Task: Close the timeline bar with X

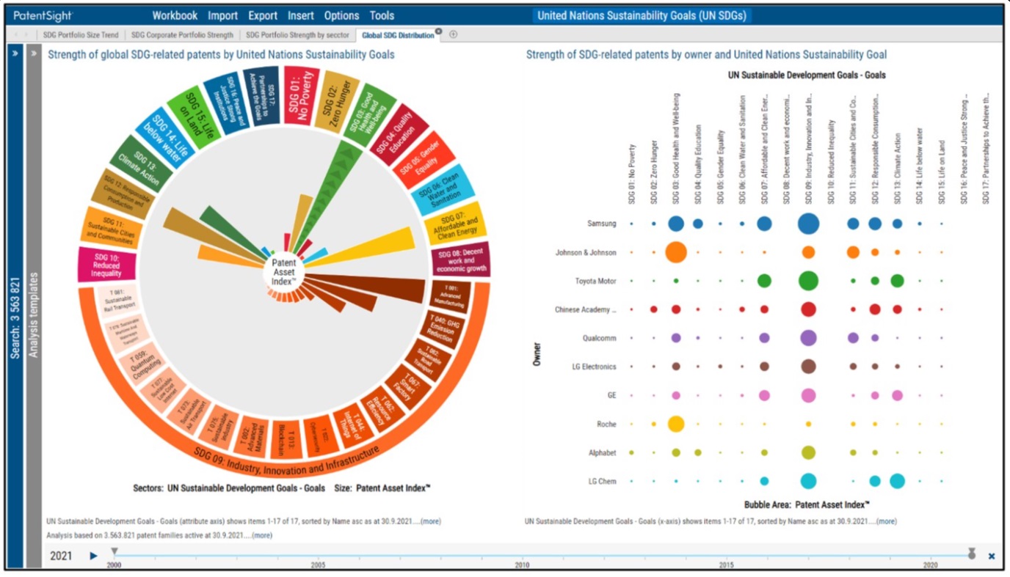Action: click(x=992, y=556)
